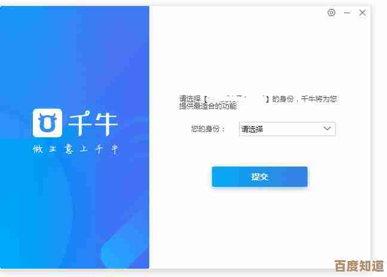Click the light diagonal shape on blue panel
The image size is (387, 277).
(x=125, y=243)
